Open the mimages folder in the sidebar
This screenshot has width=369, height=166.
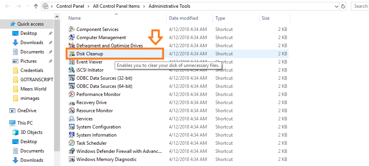pos(30,98)
